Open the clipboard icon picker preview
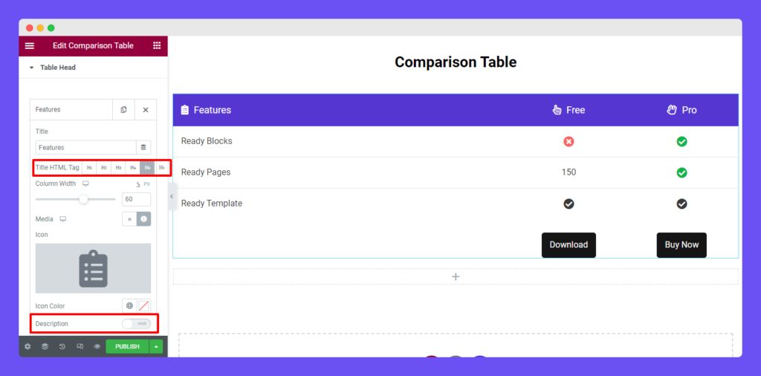 coord(93,268)
